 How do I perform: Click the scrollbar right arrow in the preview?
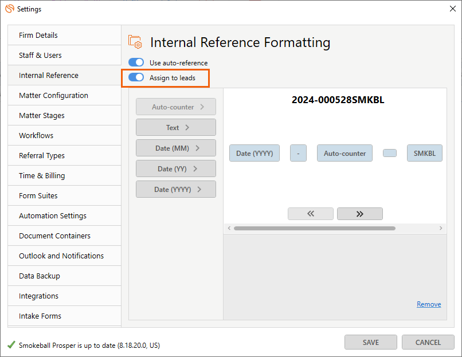coord(441,228)
